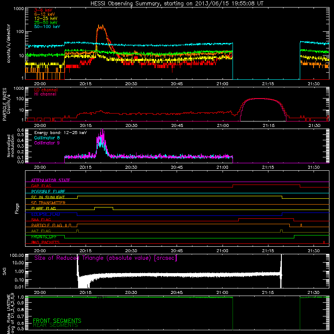Click the HESSI Observing Summary title text
Image resolution: width=334 pixels, height=334 pixels.
point(177,3)
